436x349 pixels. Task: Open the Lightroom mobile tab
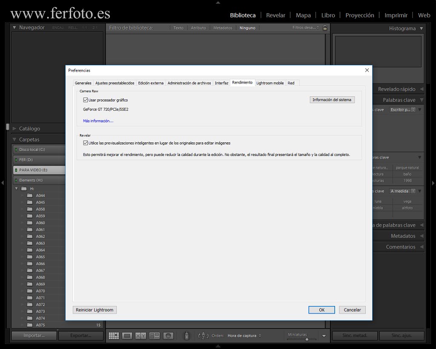(x=270, y=83)
